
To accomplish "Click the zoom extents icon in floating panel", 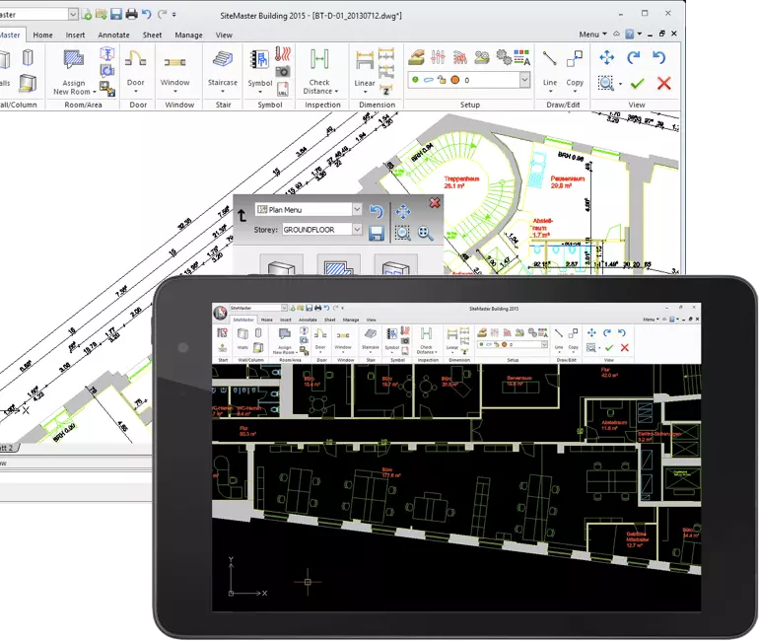I will (x=425, y=234).
